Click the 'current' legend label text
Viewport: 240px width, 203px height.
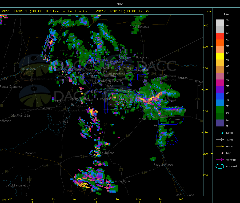[232, 166]
